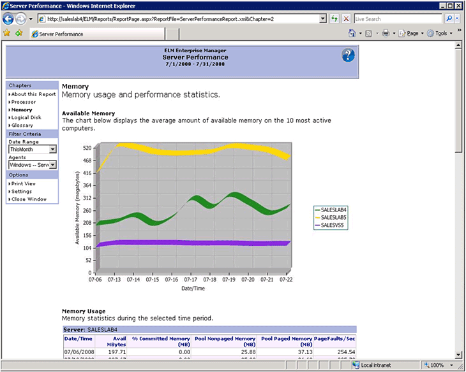Click the vertical scrollbar thumb
This screenshot has height=372, width=466.
[458, 101]
